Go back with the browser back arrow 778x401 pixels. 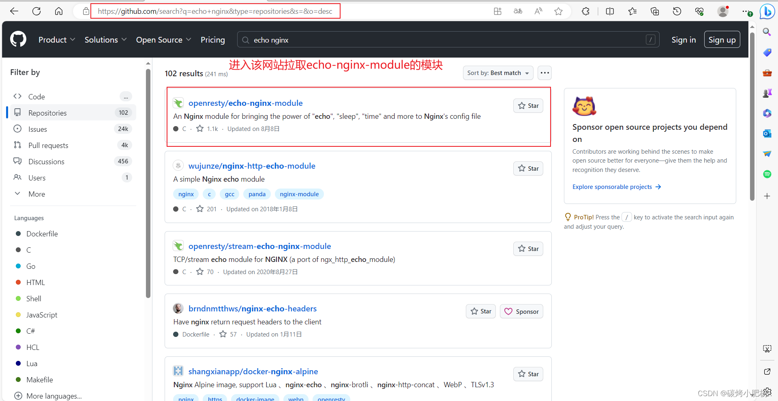tap(14, 11)
